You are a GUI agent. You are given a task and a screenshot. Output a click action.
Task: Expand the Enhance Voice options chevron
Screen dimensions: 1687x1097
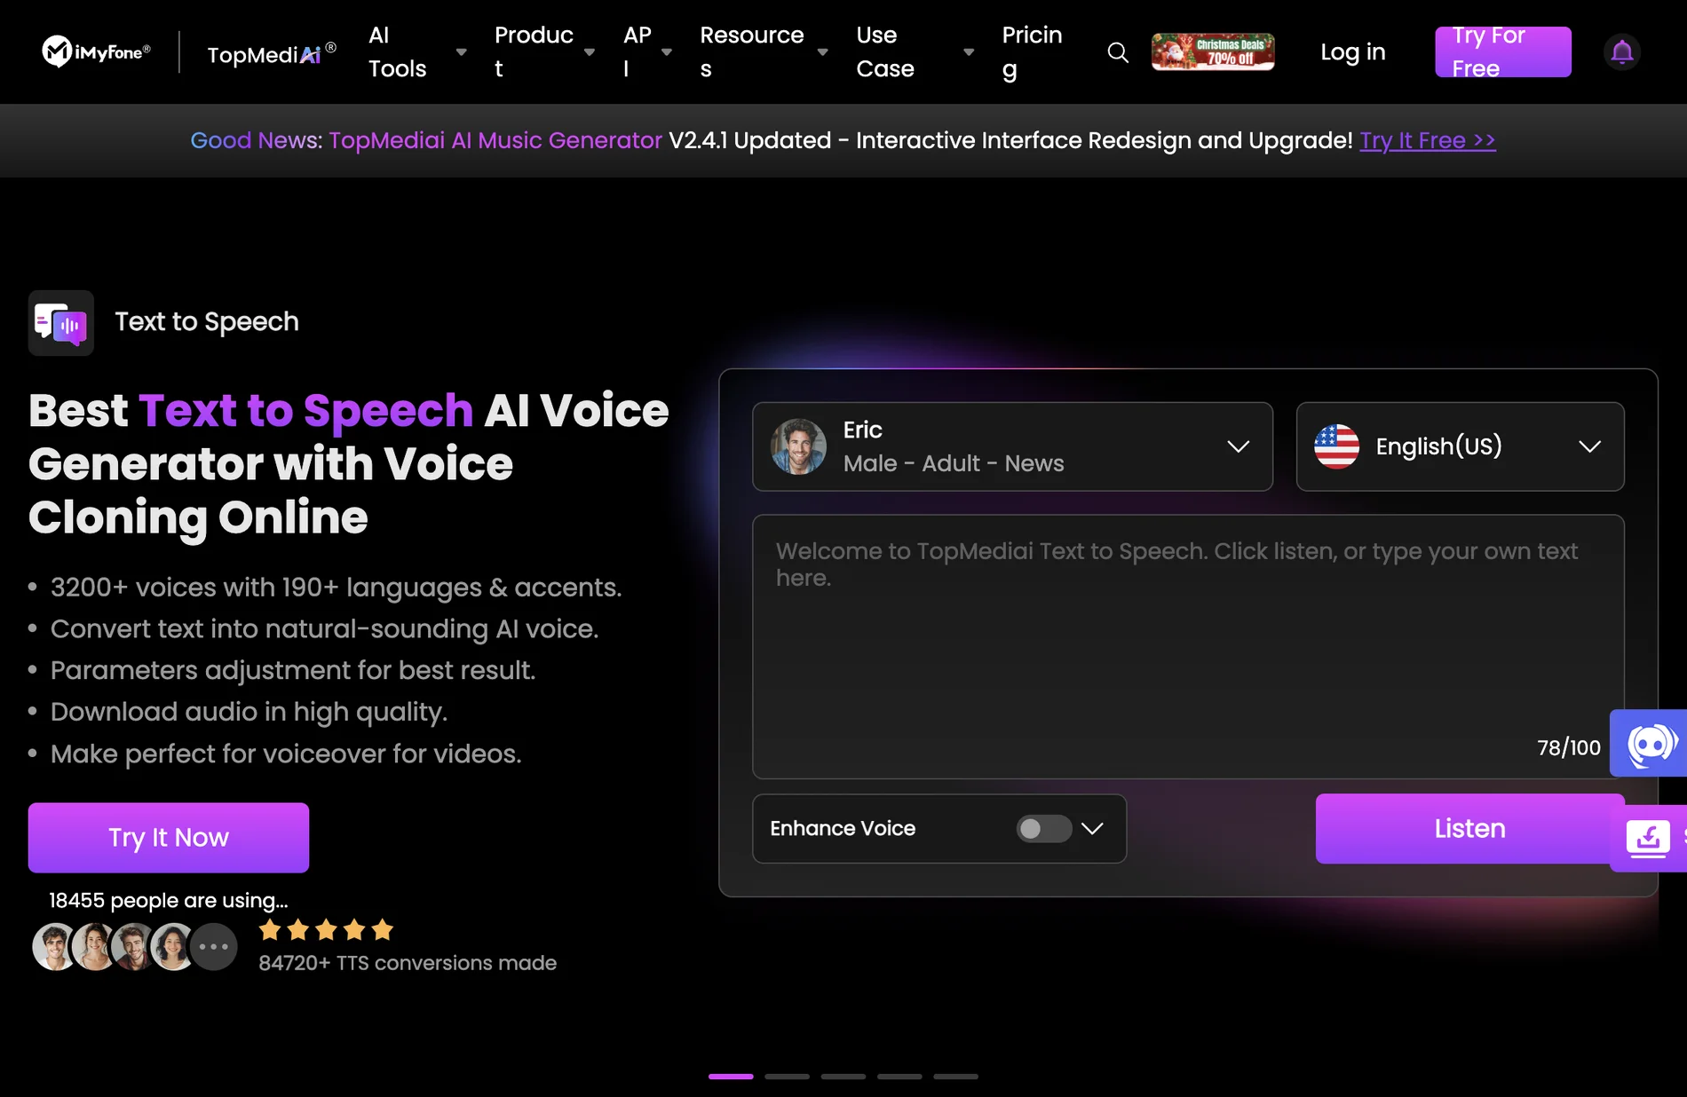pos(1092,828)
